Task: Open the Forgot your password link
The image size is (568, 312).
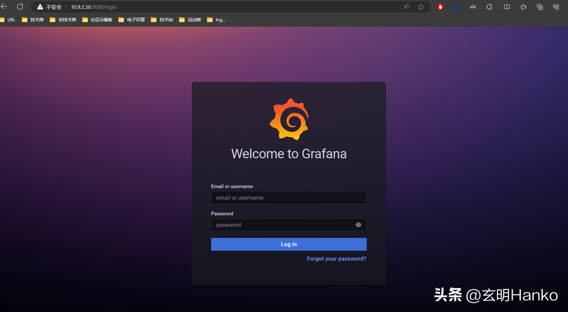Action: 337,259
